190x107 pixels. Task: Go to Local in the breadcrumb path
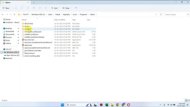75,15
